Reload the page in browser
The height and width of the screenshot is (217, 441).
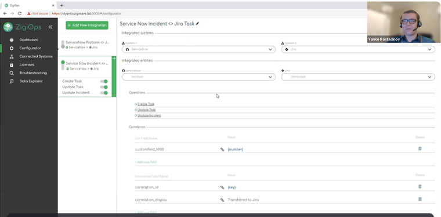click(19, 13)
